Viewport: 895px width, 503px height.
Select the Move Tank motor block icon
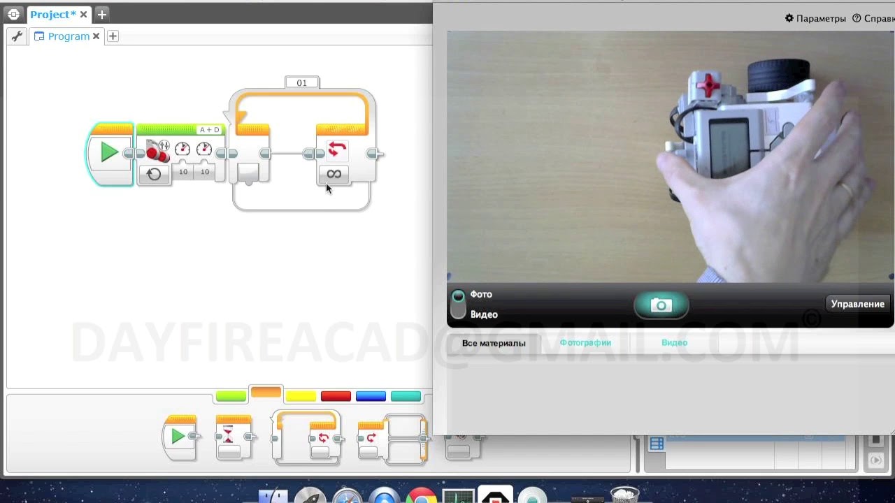click(157, 151)
